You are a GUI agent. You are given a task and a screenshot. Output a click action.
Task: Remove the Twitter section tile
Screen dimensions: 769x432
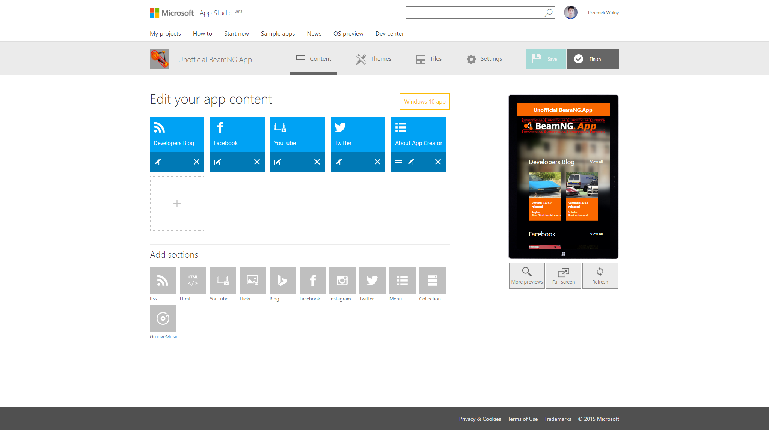click(x=377, y=162)
